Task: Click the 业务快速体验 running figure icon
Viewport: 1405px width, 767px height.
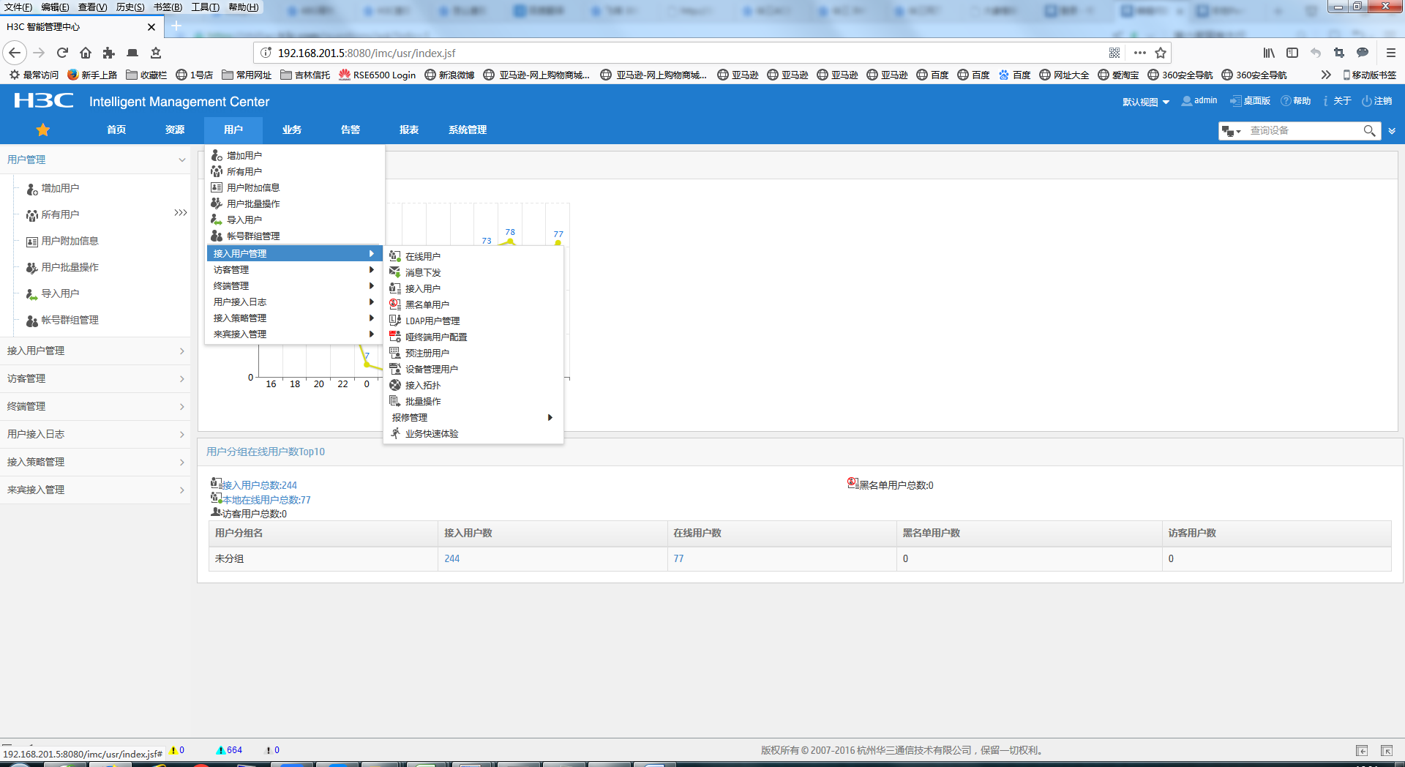Action: [395, 433]
